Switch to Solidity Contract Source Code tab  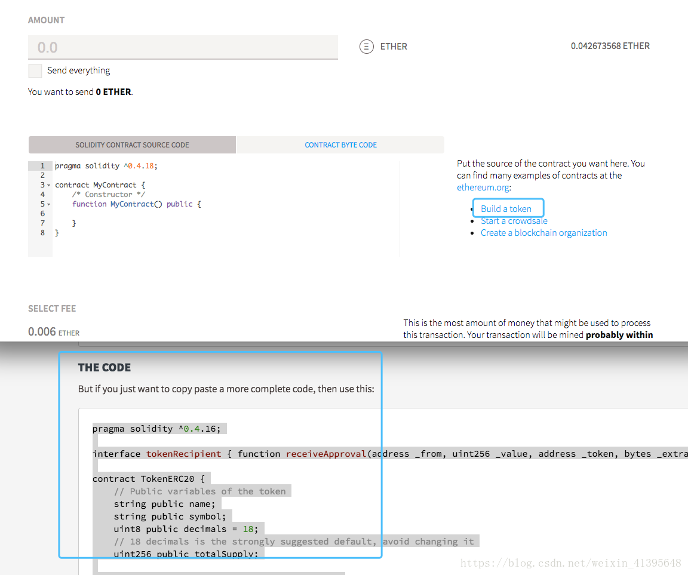(132, 144)
